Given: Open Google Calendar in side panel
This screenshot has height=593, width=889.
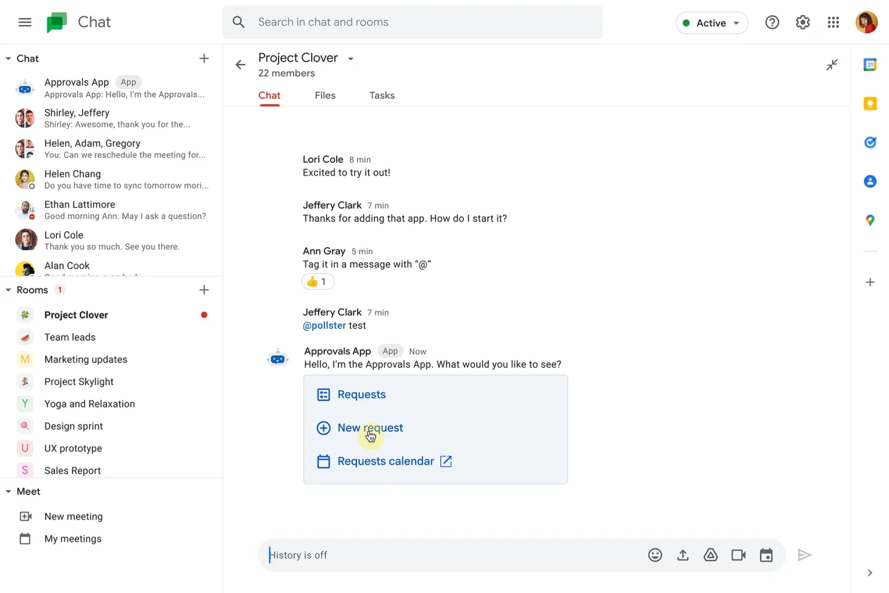Looking at the screenshot, I should pyautogui.click(x=870, y=65).
